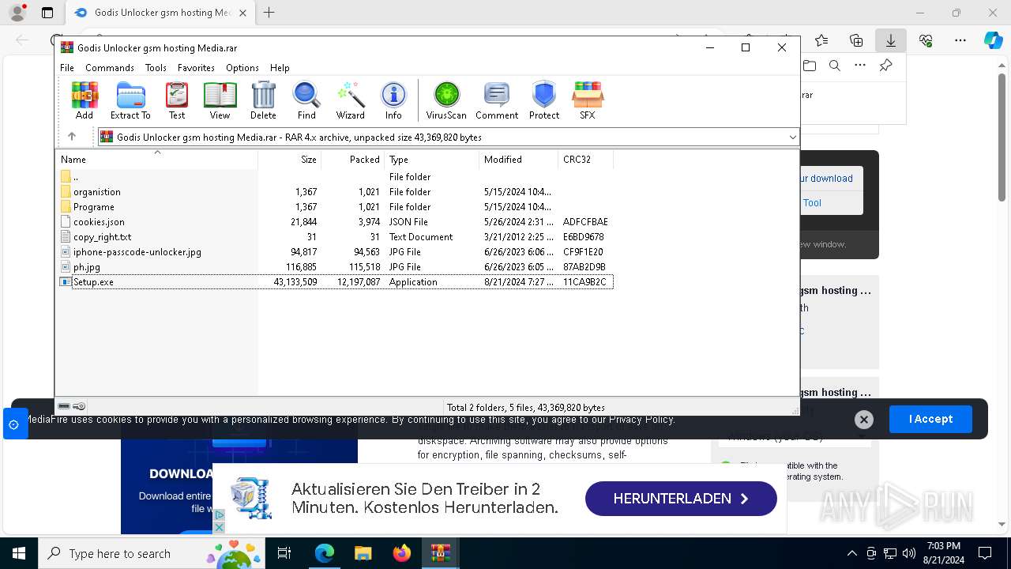Click the Delete trash can icon

(x=263, y=100)
